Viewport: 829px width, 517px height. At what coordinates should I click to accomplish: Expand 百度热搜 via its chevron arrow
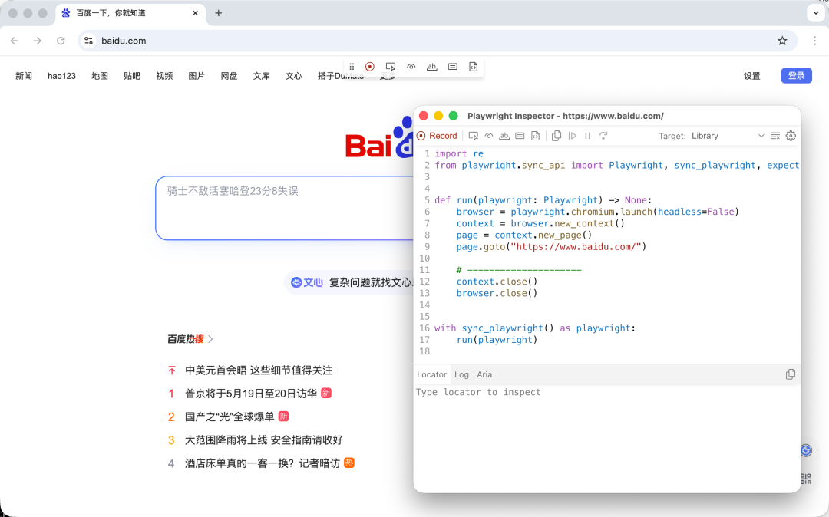pyautogui.click(x=210, y=339)
